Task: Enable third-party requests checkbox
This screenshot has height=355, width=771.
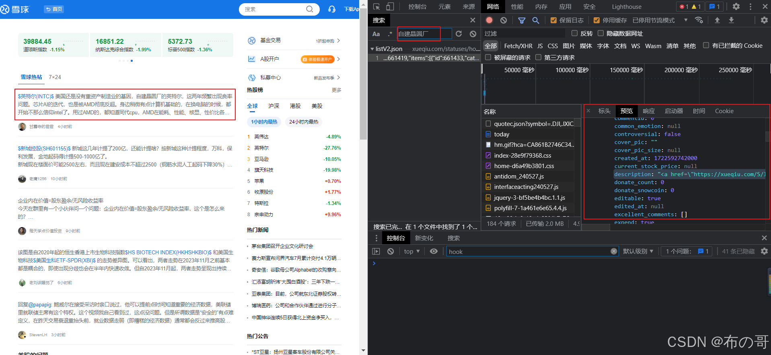Action: [x=538, y=57]
